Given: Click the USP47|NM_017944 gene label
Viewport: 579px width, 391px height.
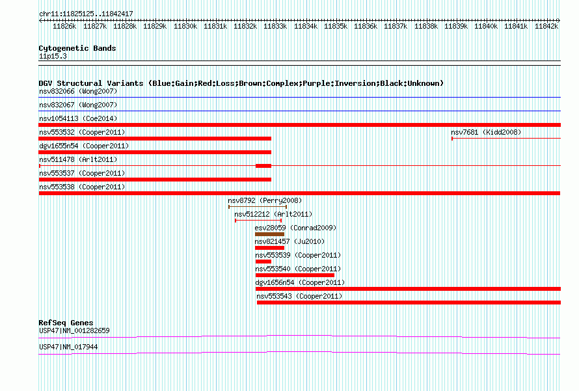Looking at the screenshot, I should point(68,347).
